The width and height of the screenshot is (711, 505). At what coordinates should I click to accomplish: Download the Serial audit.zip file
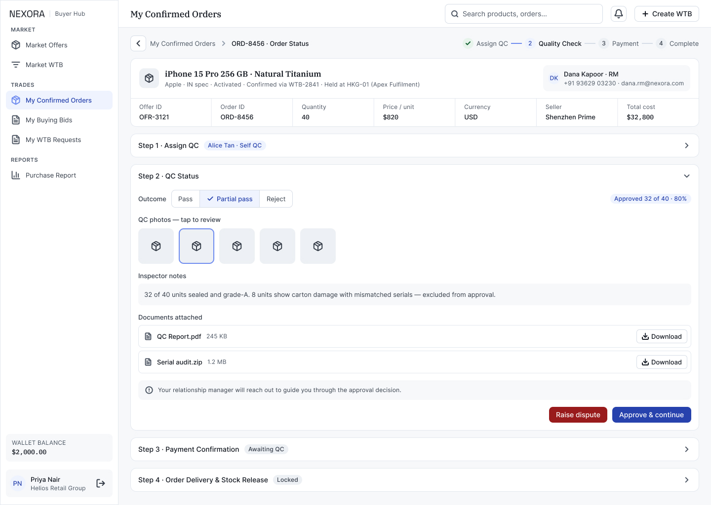point(662,362)
